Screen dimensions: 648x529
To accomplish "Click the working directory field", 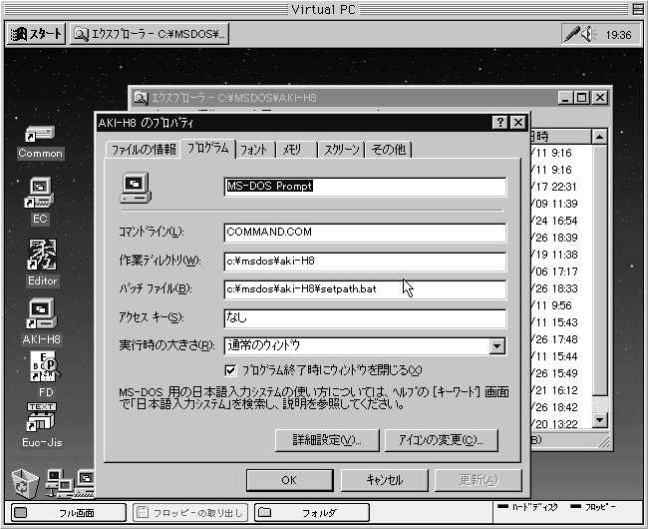I will [x=365, y=262].
